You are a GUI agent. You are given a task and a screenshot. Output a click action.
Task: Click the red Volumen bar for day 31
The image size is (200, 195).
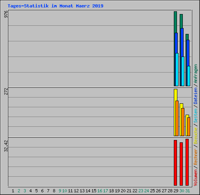pos(187,162)
